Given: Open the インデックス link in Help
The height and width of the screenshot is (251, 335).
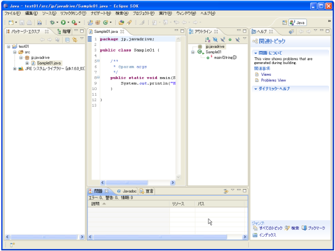Looking at the screenshot, I should coord(267,235).
